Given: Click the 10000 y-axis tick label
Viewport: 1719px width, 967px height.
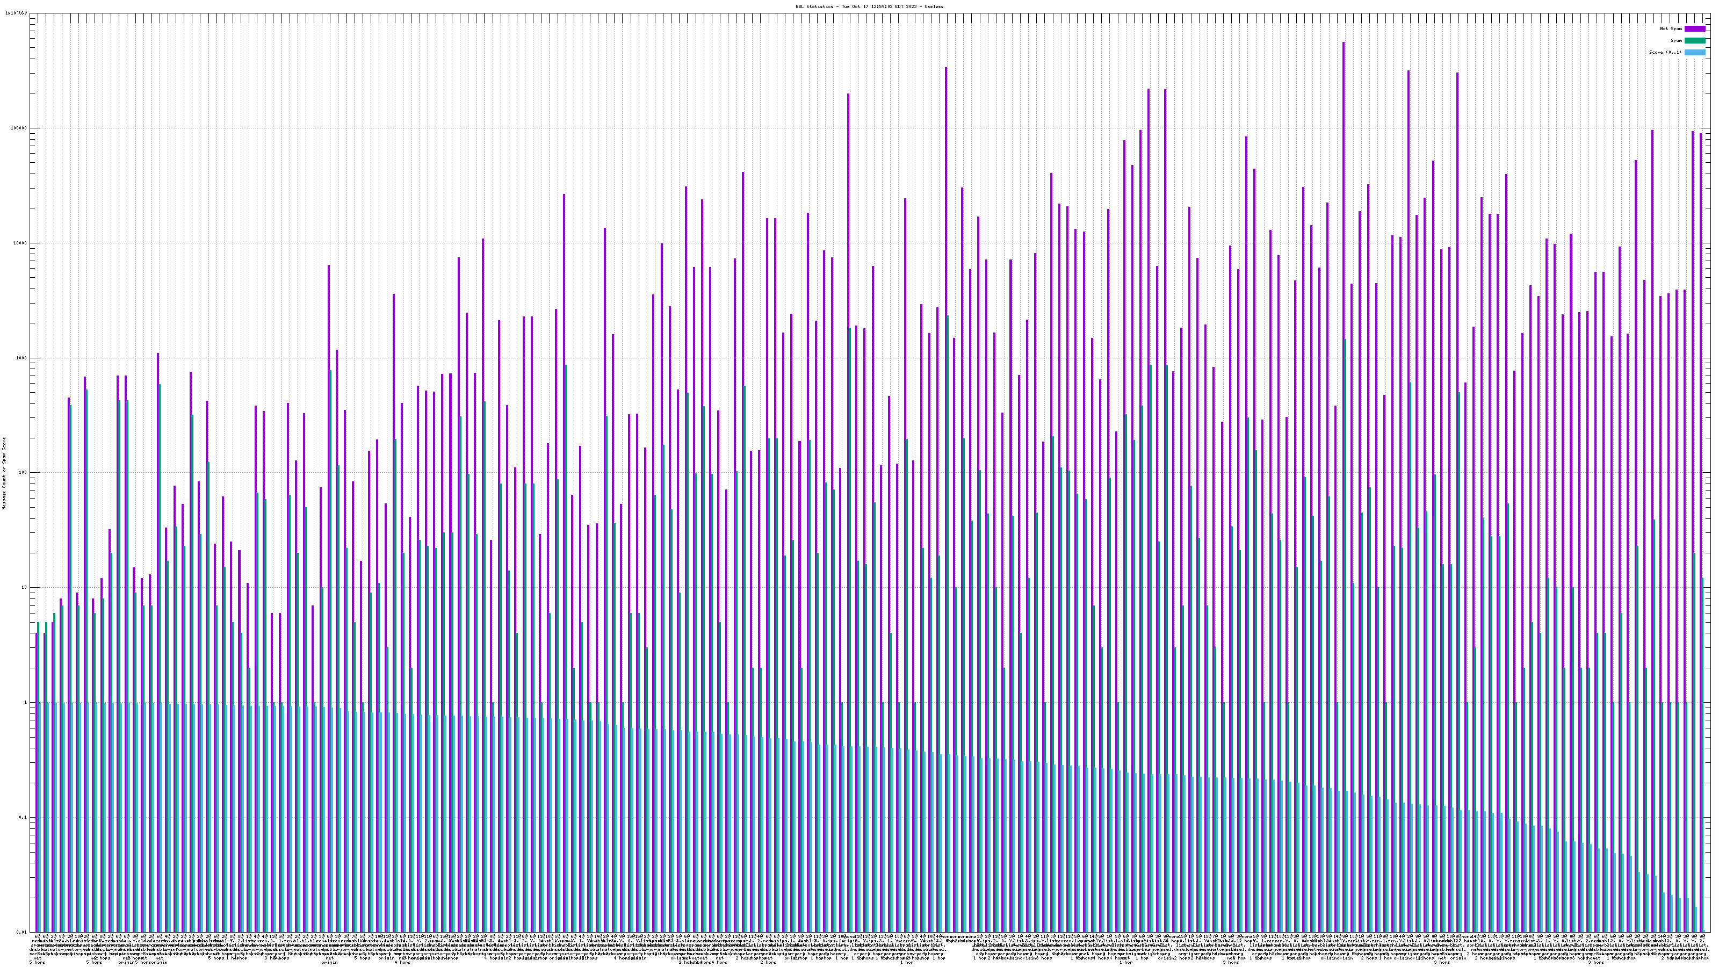Looking at the screenshot, I should click(19, 243).
